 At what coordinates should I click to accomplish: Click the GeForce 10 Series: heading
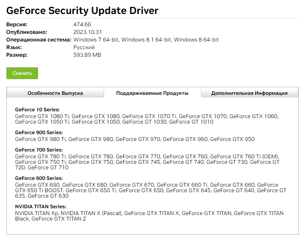37,110
